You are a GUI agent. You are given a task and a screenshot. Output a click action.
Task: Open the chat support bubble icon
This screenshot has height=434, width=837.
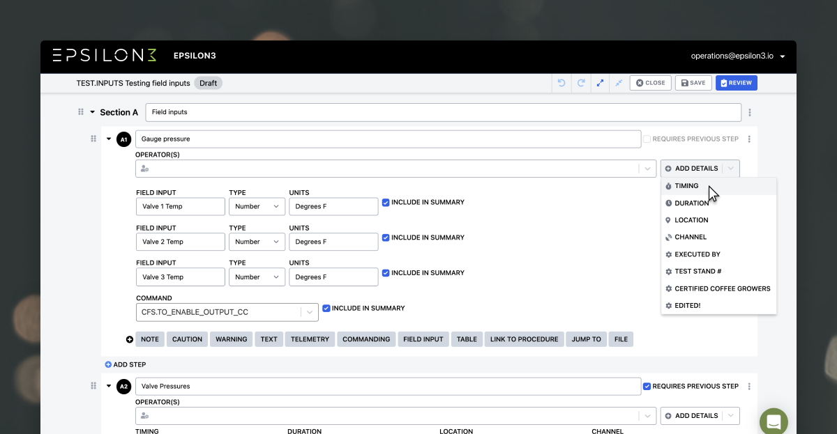click(x=774, y=421)
